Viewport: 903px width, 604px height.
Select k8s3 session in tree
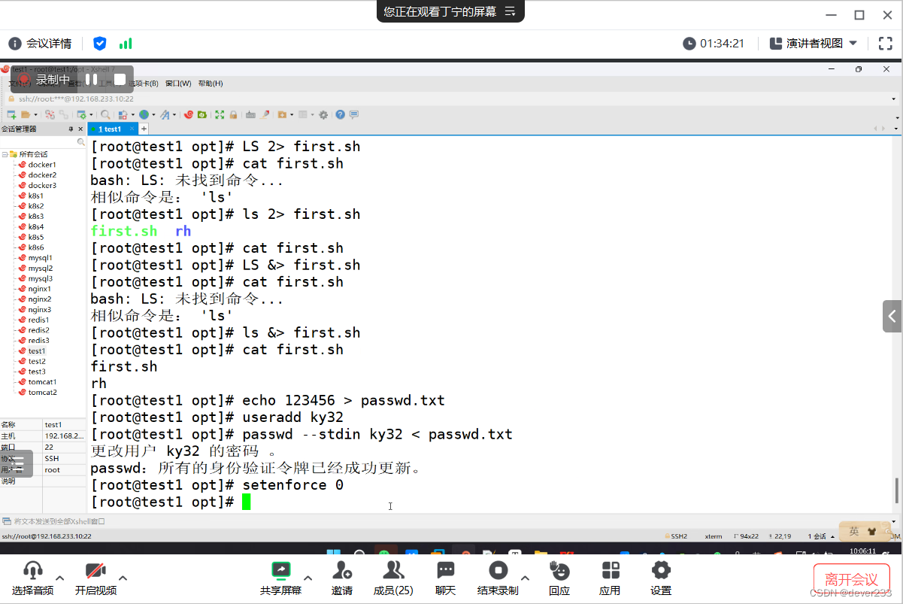pos(36,217)
